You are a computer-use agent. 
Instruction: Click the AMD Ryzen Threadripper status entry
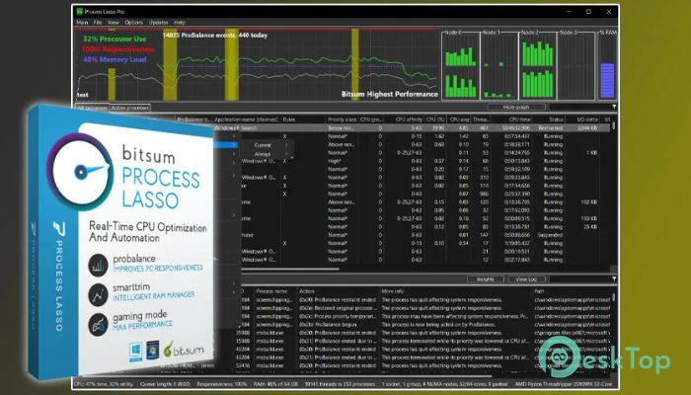click(565, 384)
